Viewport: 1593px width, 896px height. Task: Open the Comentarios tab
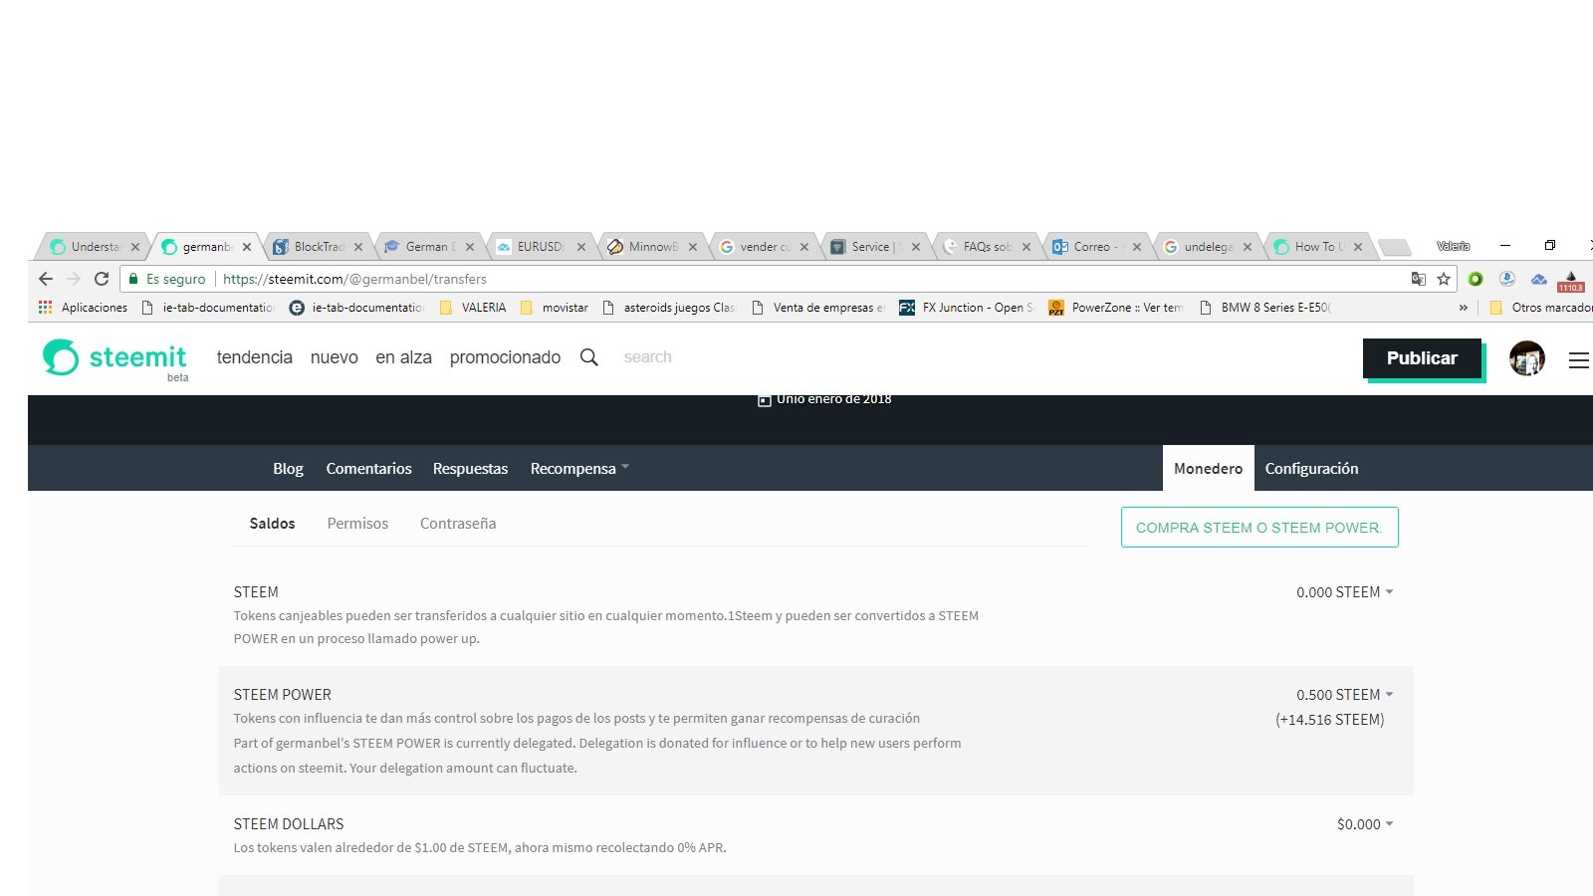pos(368,468)
